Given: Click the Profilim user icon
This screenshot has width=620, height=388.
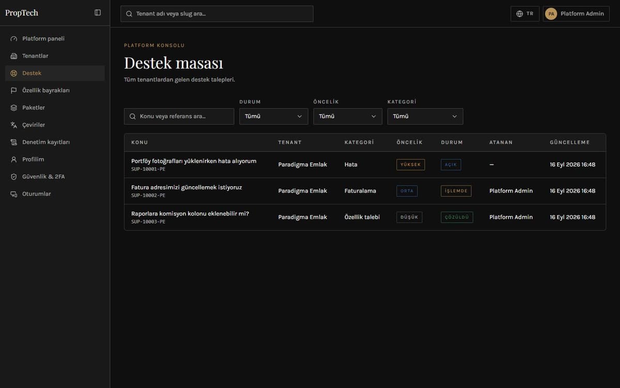Looking at the screenshot, I should pos(14,159).
